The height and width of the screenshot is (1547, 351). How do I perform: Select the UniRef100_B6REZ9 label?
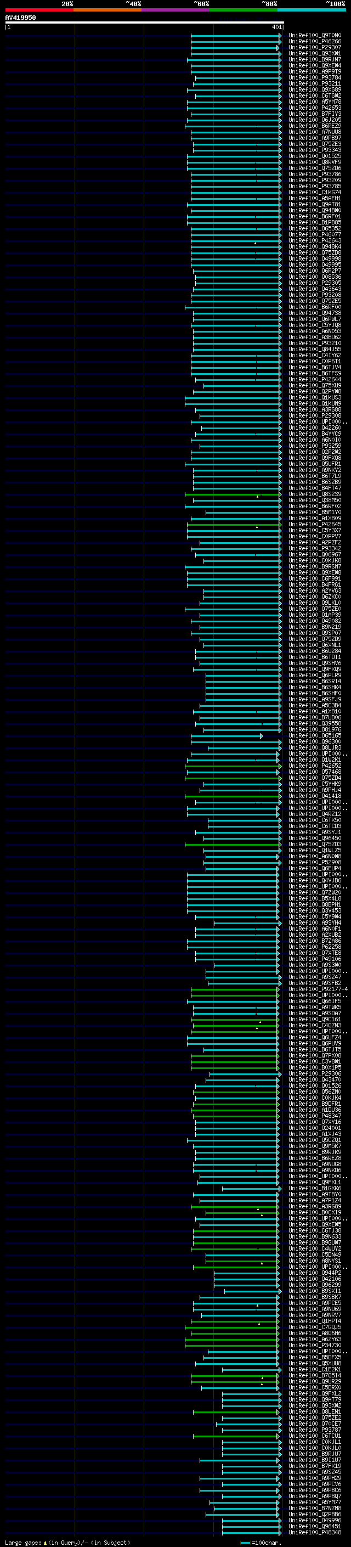[314, 126]
